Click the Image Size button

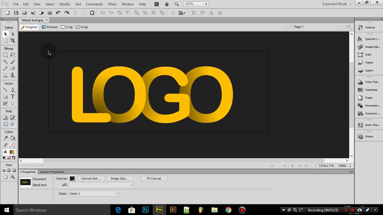tap(120, 179)
